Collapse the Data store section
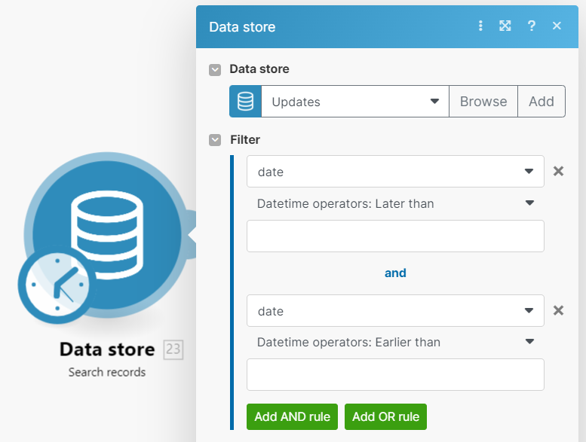 click(216, 69)
